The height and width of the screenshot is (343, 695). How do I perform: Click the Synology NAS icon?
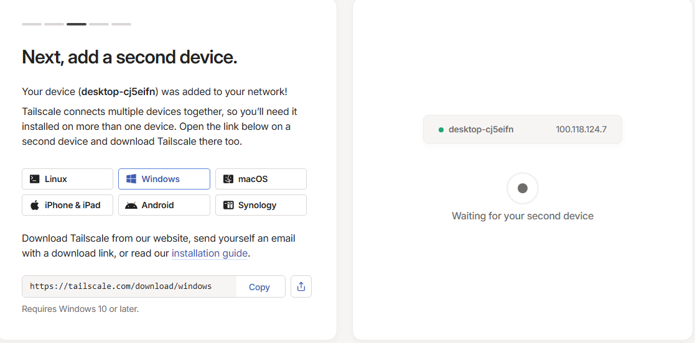tap(228, 205)
